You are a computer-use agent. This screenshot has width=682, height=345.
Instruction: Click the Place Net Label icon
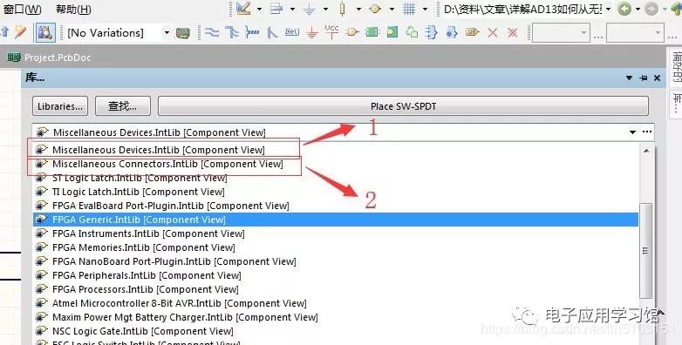click(292, 31)
